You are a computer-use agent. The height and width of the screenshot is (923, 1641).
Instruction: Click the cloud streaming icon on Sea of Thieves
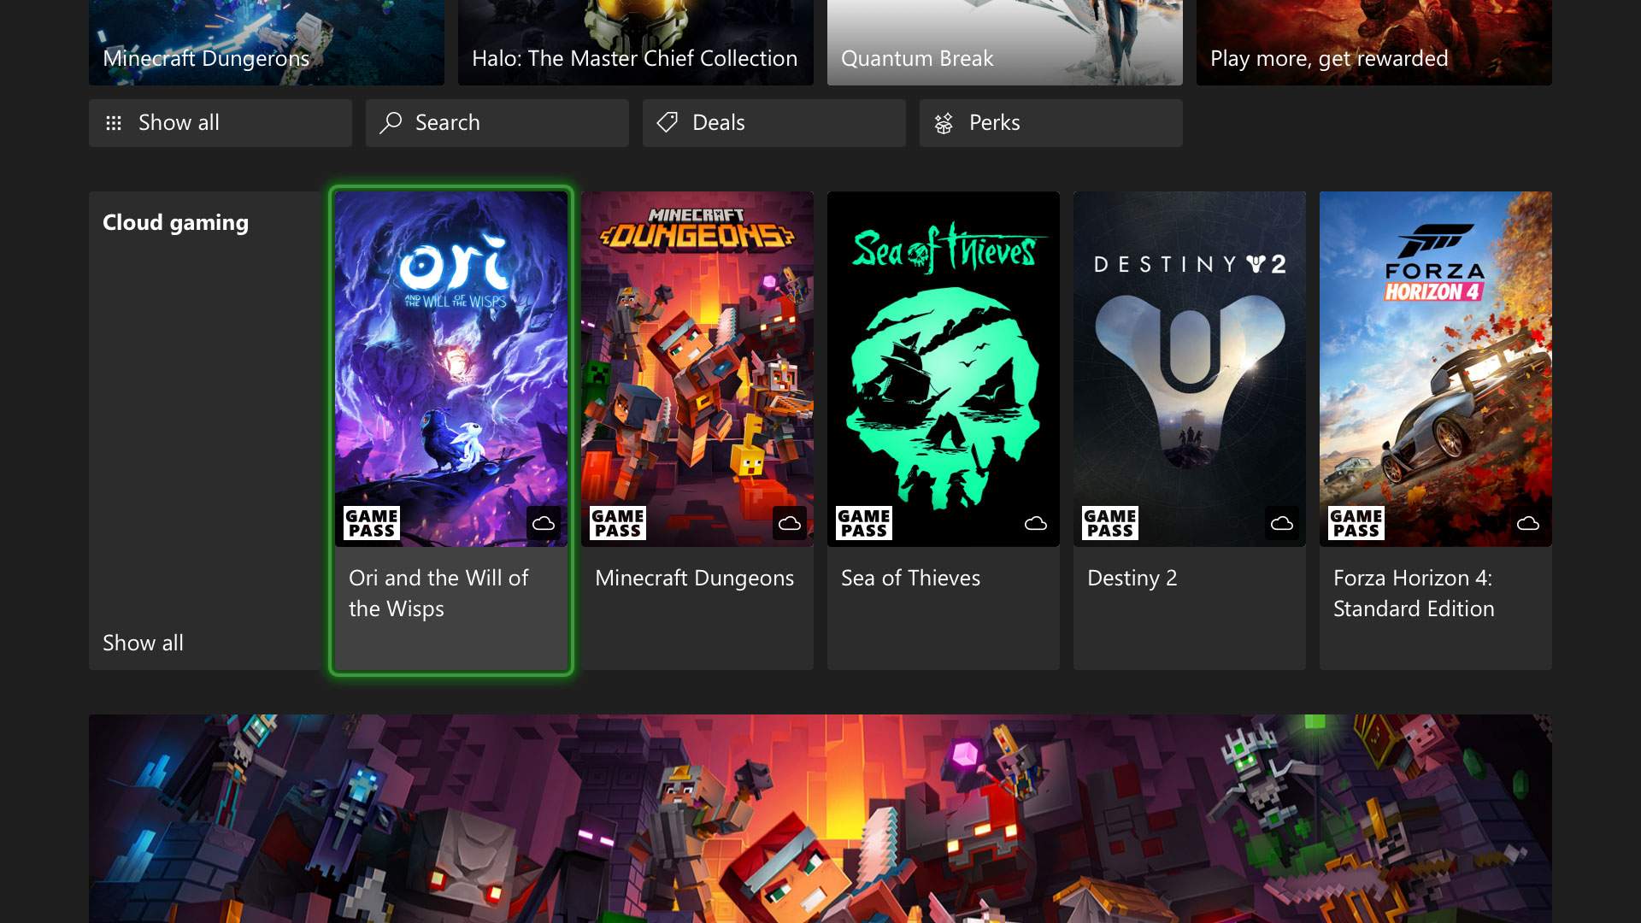click(1036, 523)
